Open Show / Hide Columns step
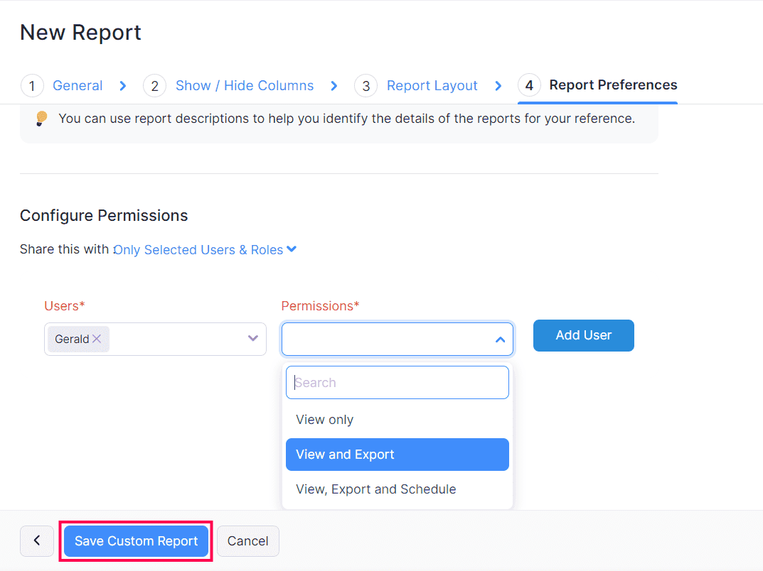Viewport: 763px width, 571px height. tap(245, 86)
